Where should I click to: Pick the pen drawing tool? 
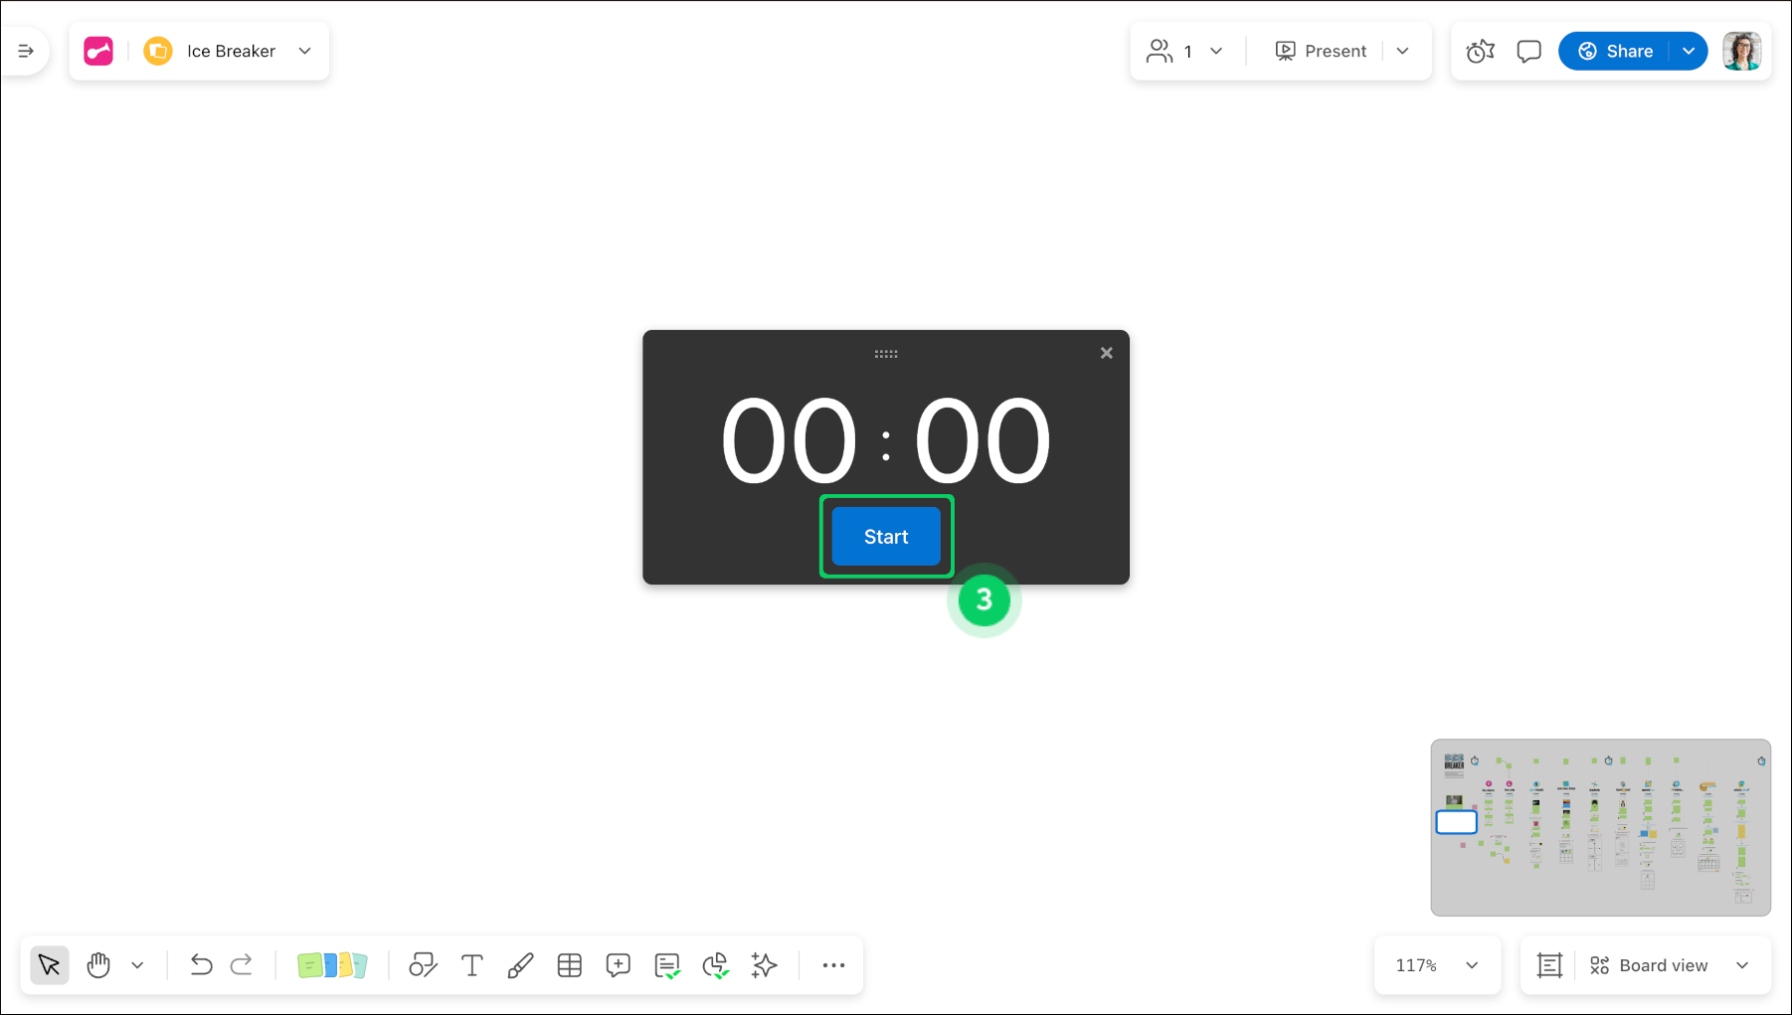[x=521, y=964]
